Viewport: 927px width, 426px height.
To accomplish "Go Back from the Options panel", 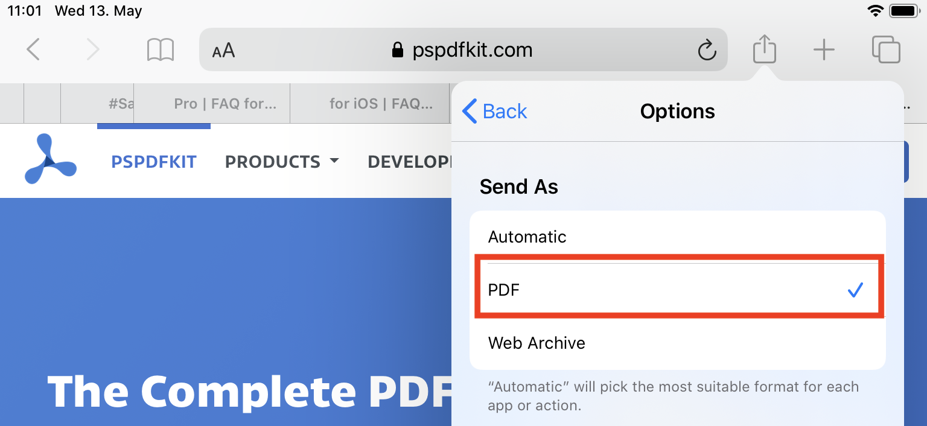I will pyautogui.click(x=495, y=112).
